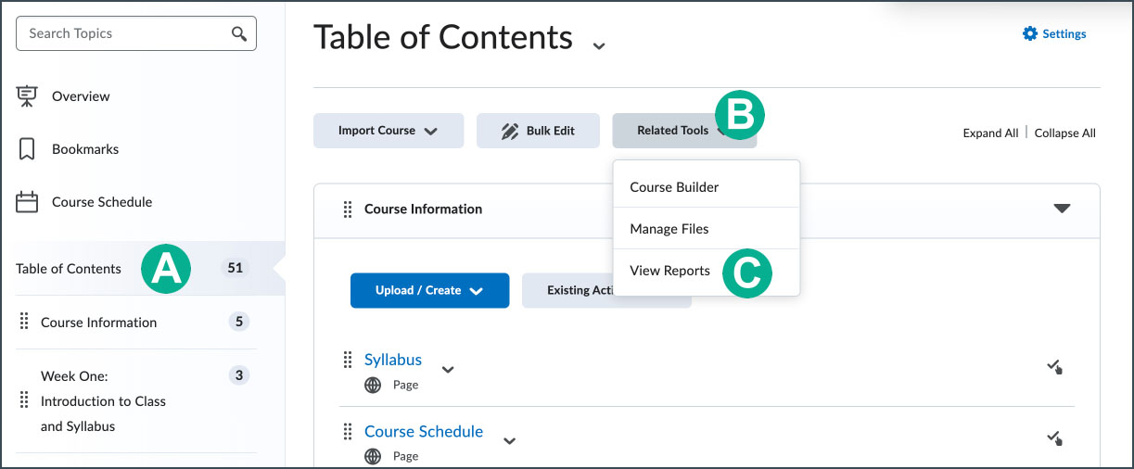The image size is (1134, 469).
Task: Click Collapse All
Action: 1065,133
